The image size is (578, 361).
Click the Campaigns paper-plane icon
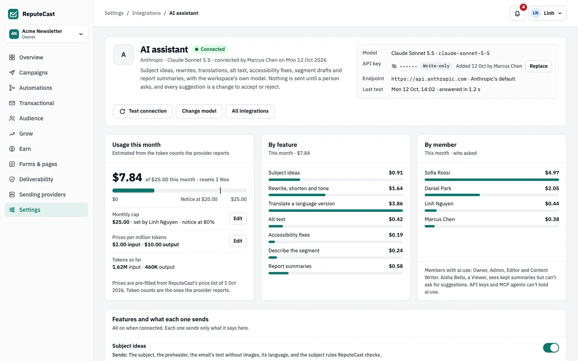(x=12, y=73)
